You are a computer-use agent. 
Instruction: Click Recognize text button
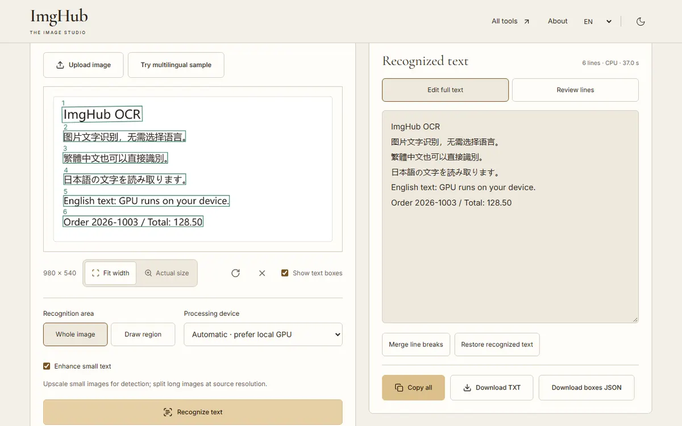tap(193, 412)
